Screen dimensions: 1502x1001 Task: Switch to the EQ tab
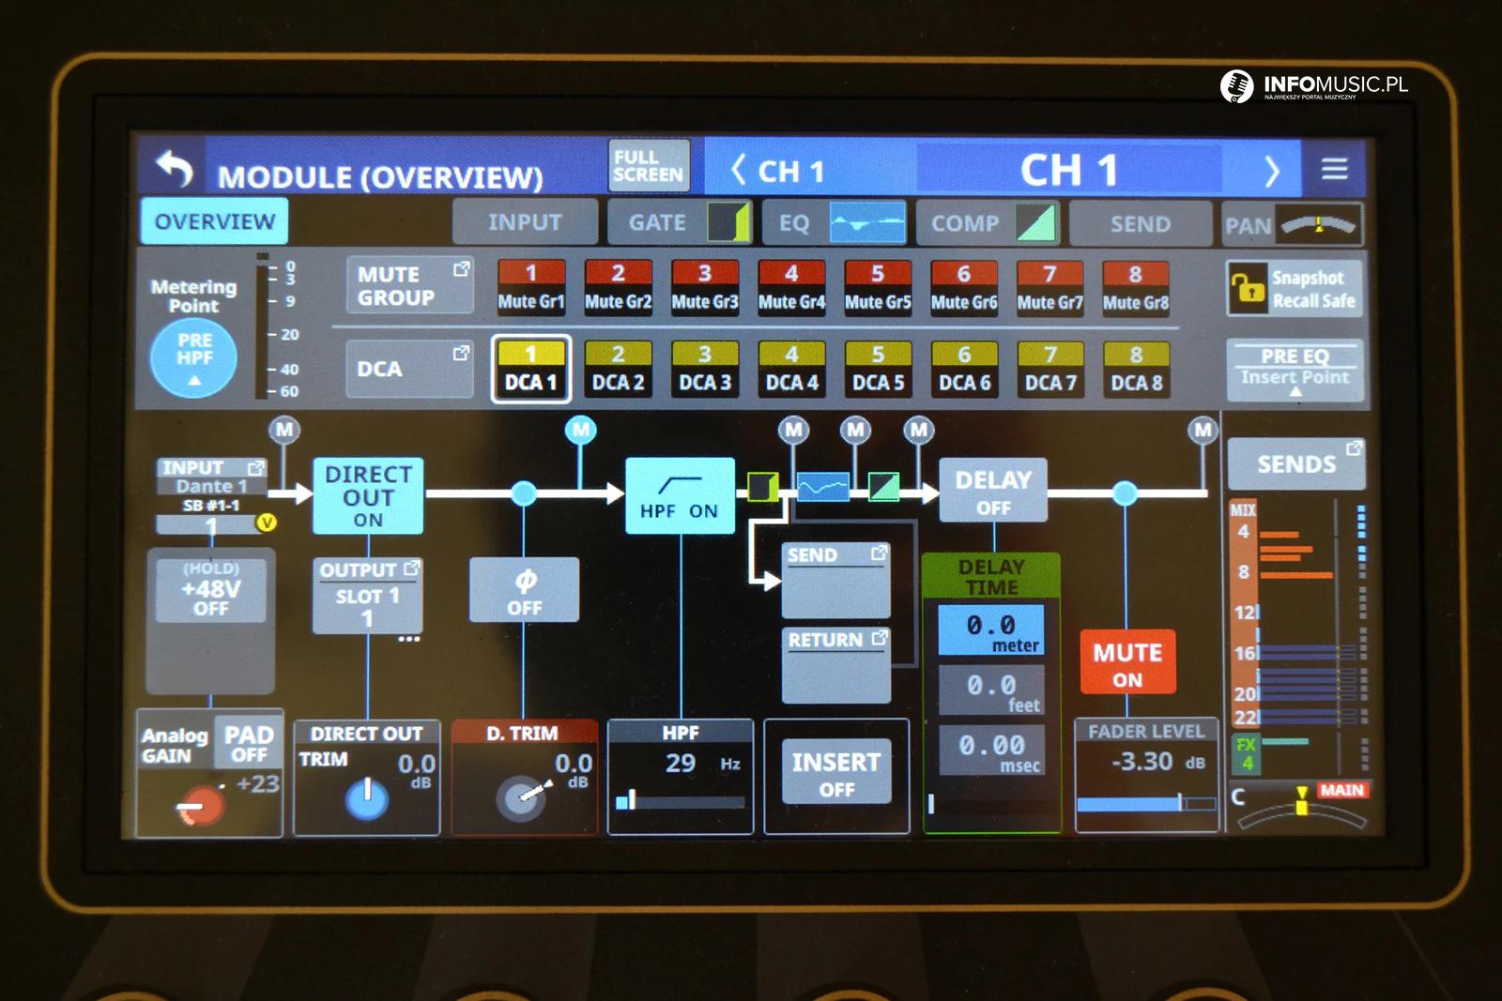835,223
